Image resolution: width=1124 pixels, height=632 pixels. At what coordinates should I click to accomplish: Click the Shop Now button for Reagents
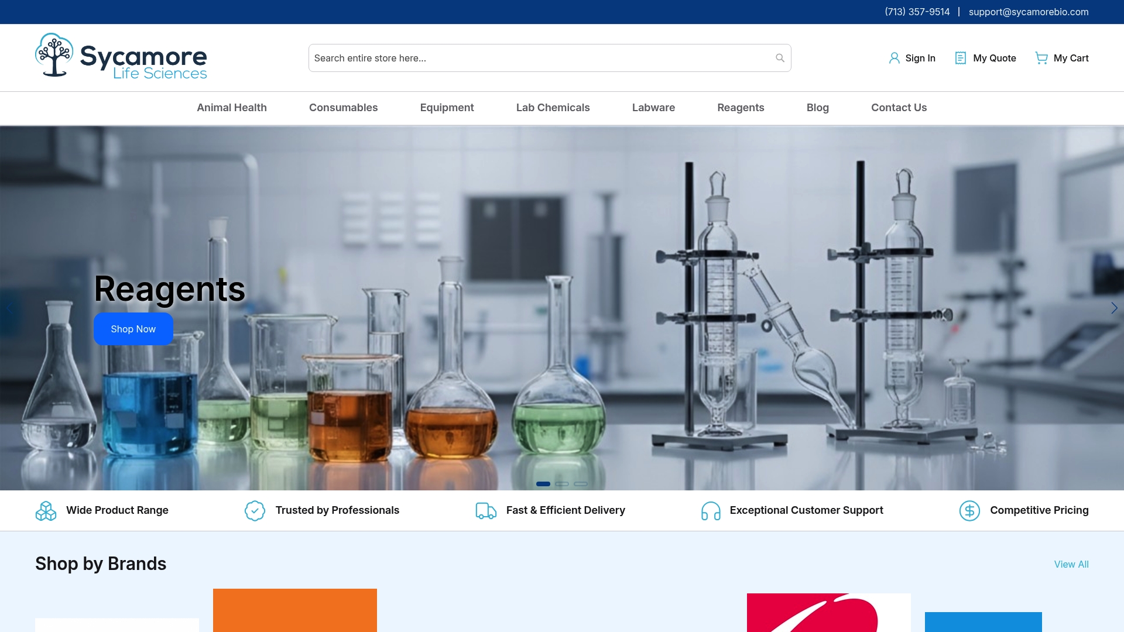click(133, 329)
